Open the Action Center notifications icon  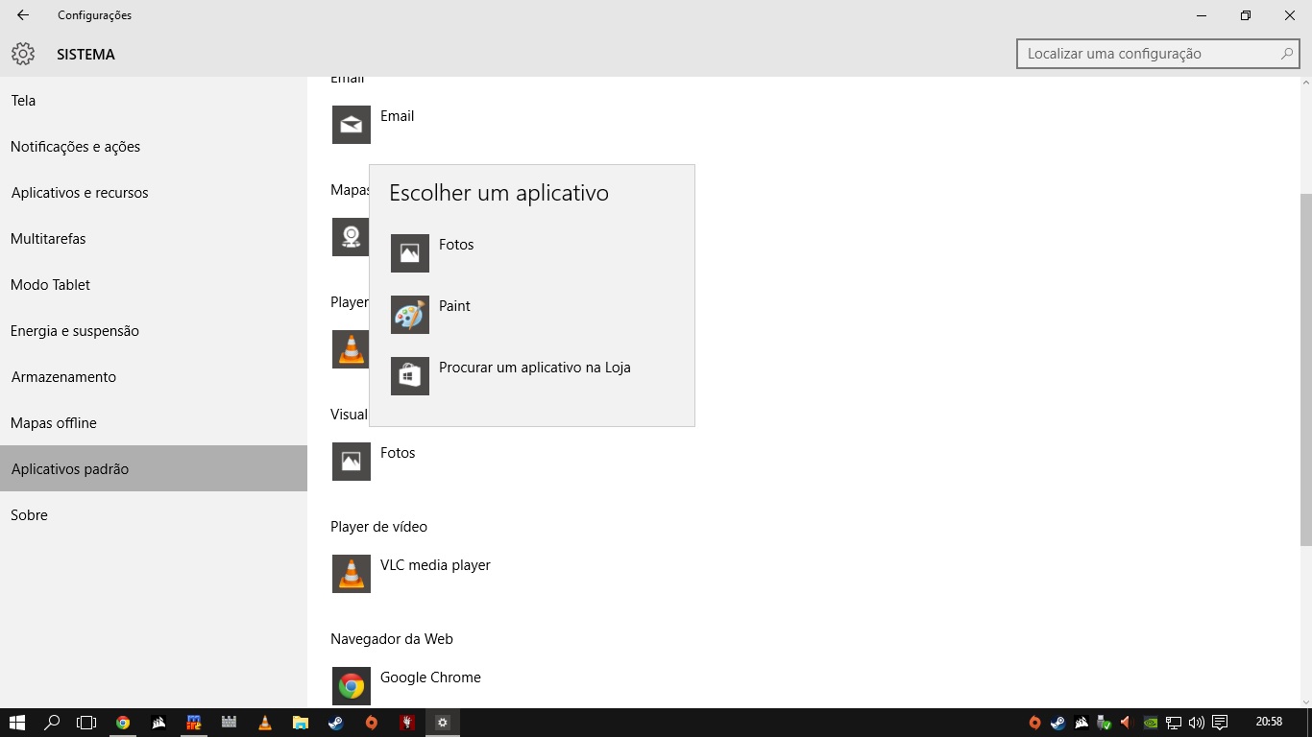[1220, 723]
